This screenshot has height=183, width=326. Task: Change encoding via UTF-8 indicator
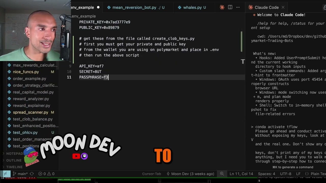[285, 174]
